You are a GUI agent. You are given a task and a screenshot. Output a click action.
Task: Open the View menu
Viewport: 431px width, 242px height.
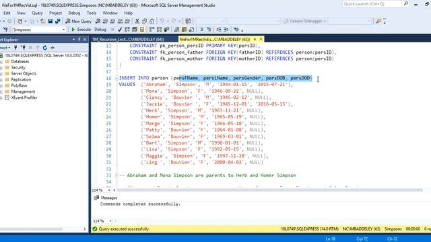(x=21, y=13)
